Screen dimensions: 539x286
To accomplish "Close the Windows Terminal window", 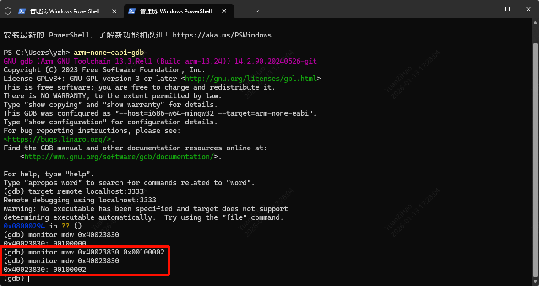I will 528,9.
